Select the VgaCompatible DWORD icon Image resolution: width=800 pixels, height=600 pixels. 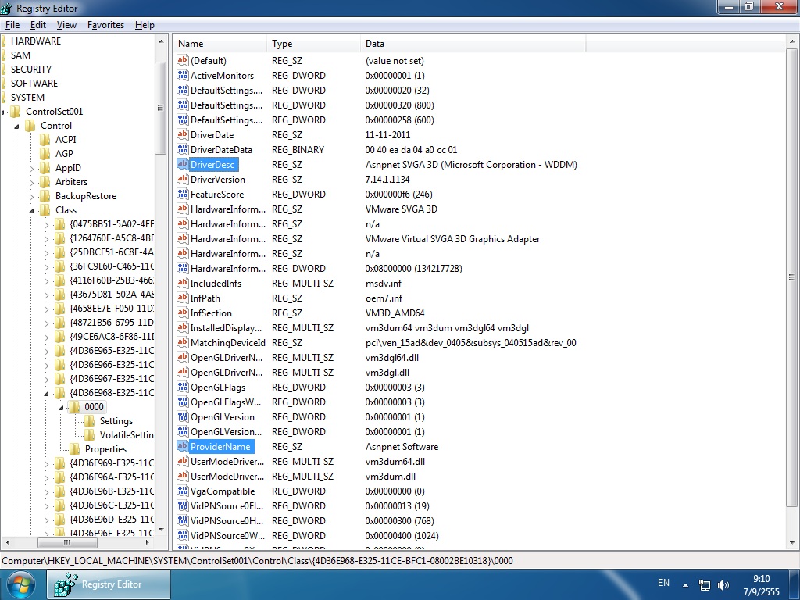click(182, 491)
